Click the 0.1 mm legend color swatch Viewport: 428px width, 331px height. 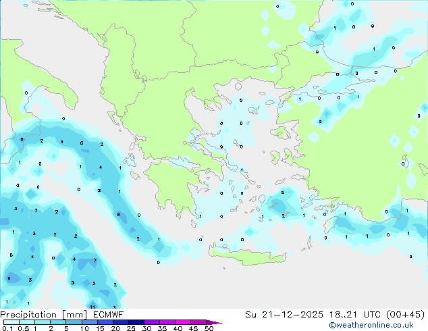[x=11, y=322]
